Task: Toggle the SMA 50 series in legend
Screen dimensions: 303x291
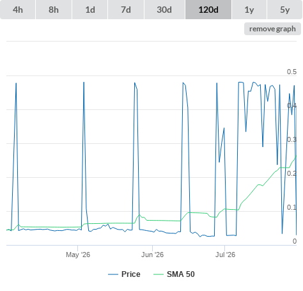Action: pyautogui.click(x=181, y=274)
